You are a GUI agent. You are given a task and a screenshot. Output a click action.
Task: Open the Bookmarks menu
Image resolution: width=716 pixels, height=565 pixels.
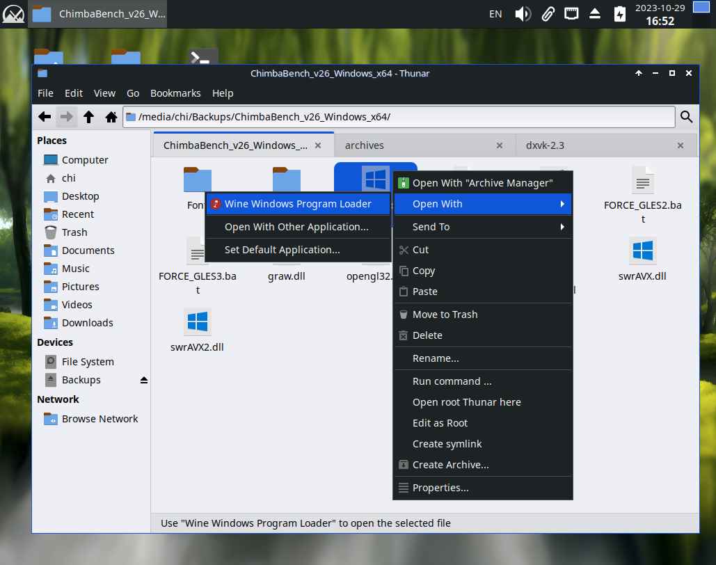click(175, 93)
